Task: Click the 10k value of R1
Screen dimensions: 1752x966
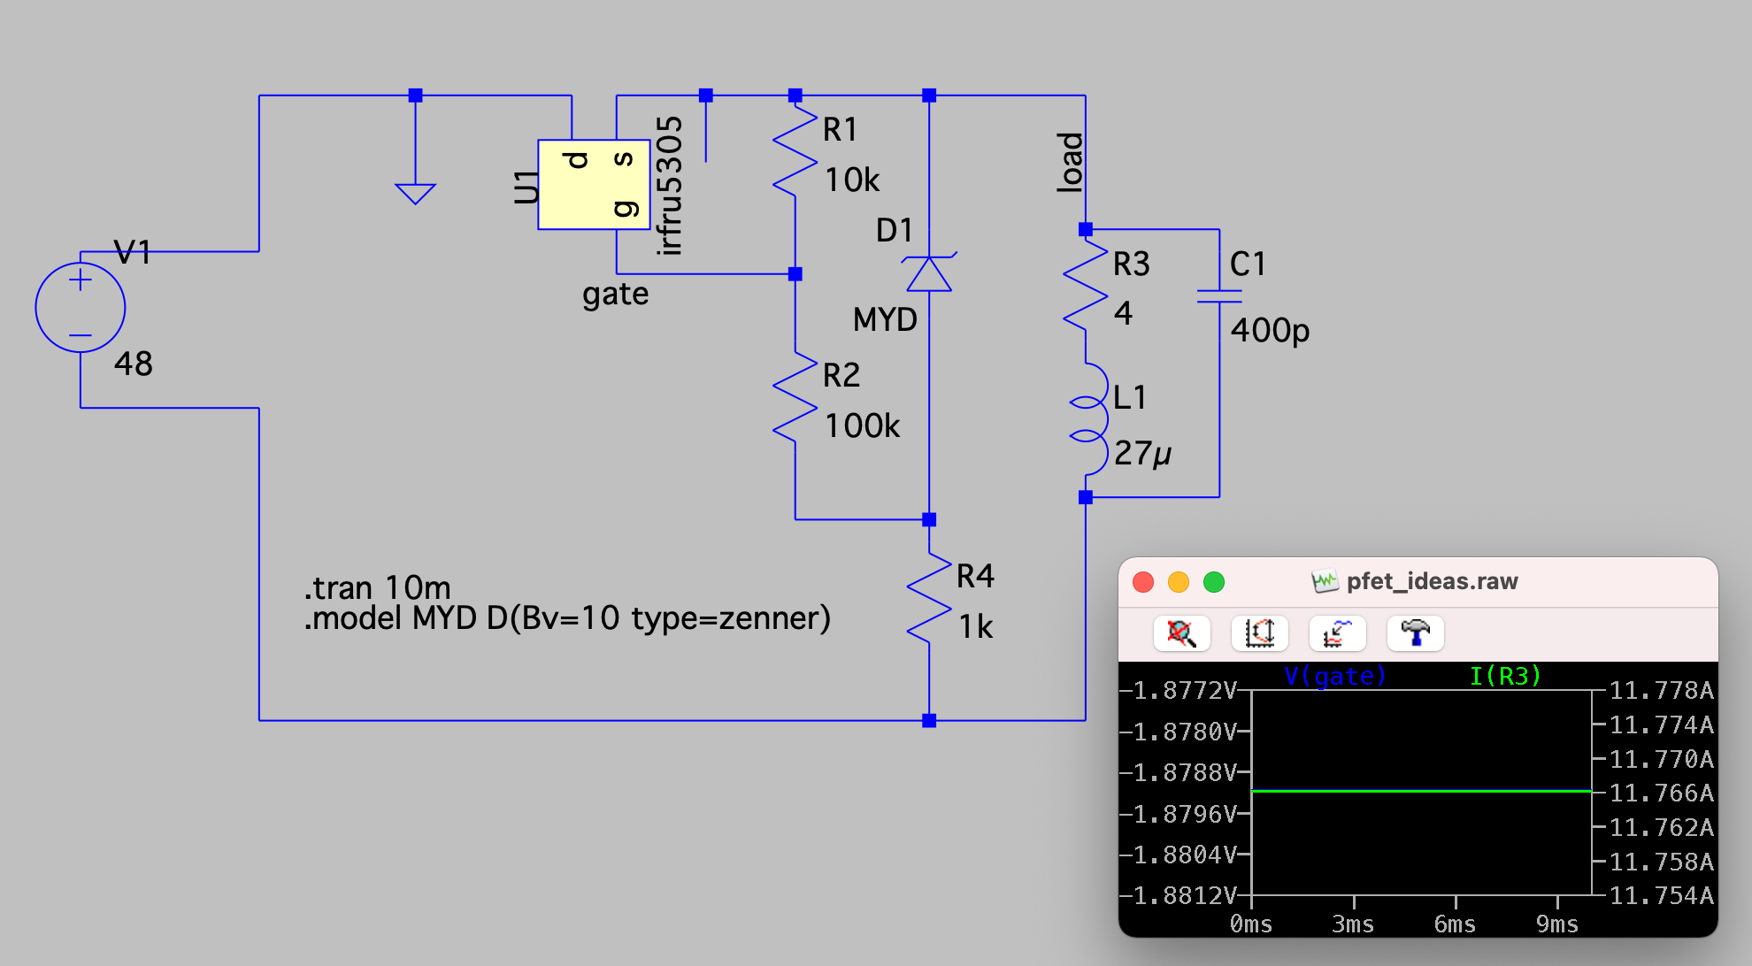Action: [x=852, y=180]
